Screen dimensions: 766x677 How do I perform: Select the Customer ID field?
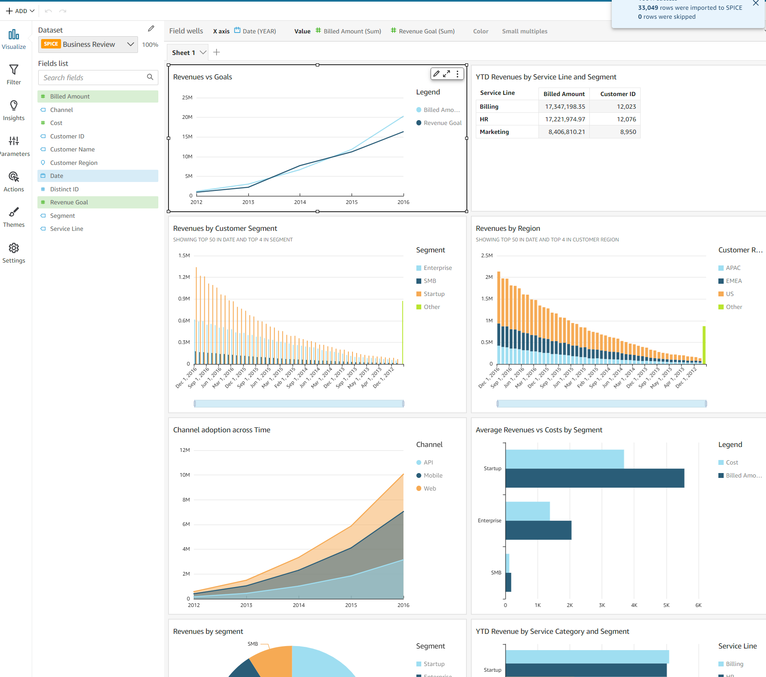(98, 136)
